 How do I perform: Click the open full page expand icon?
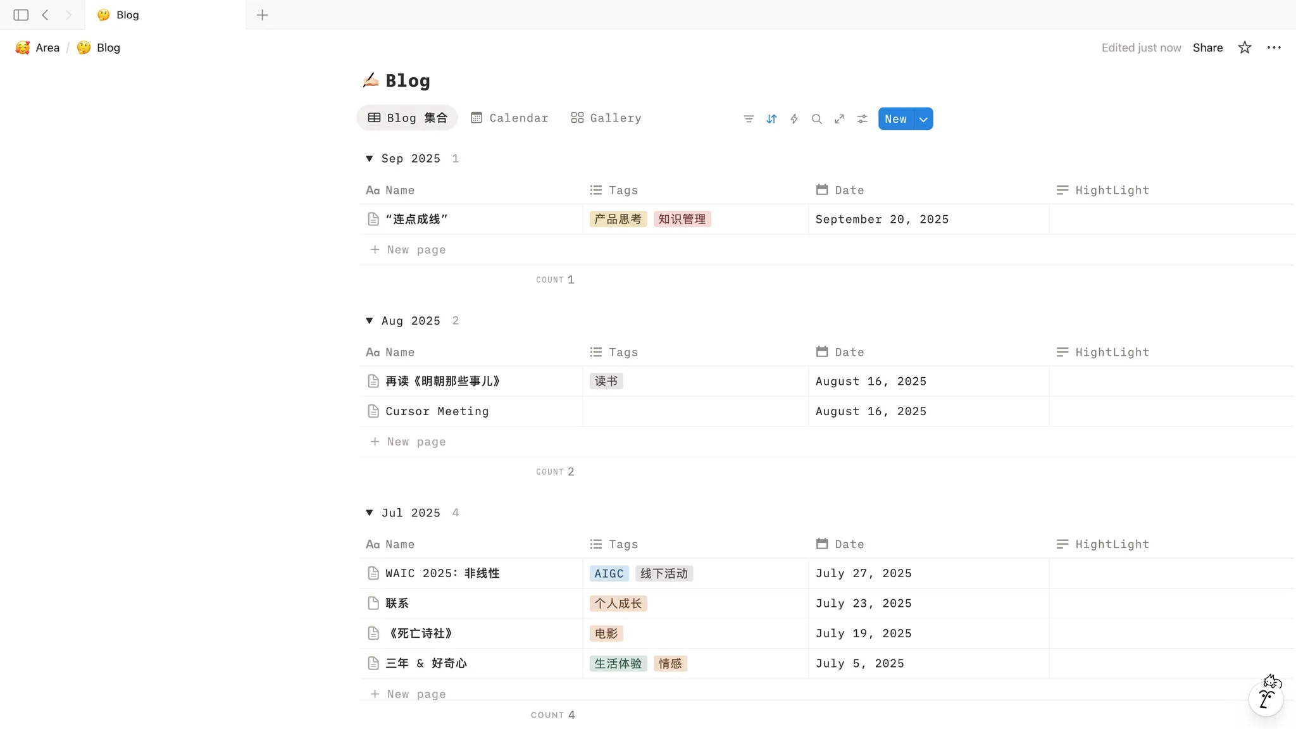[840, 119]
